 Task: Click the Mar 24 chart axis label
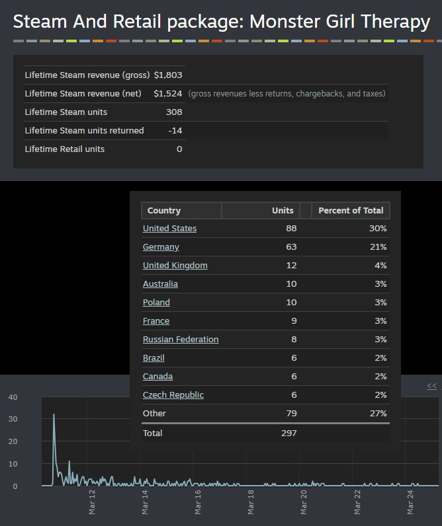click(x=410, y=502)
